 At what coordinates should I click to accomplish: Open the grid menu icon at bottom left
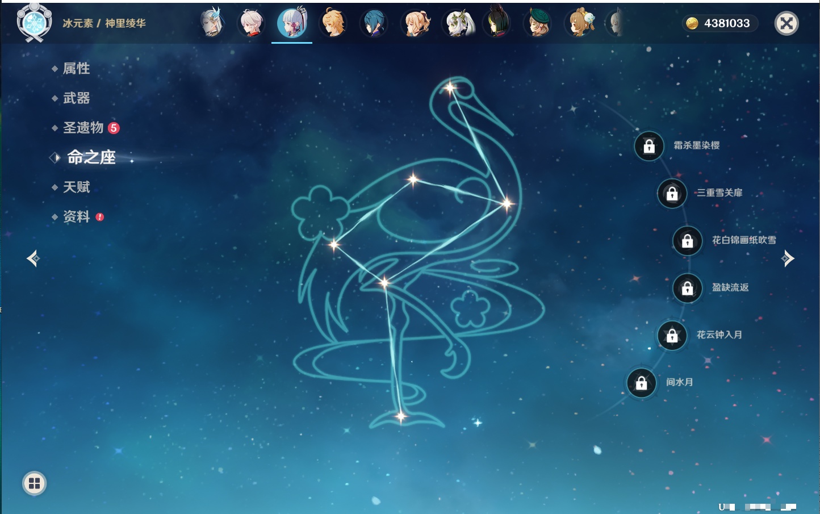click(34, 483)
